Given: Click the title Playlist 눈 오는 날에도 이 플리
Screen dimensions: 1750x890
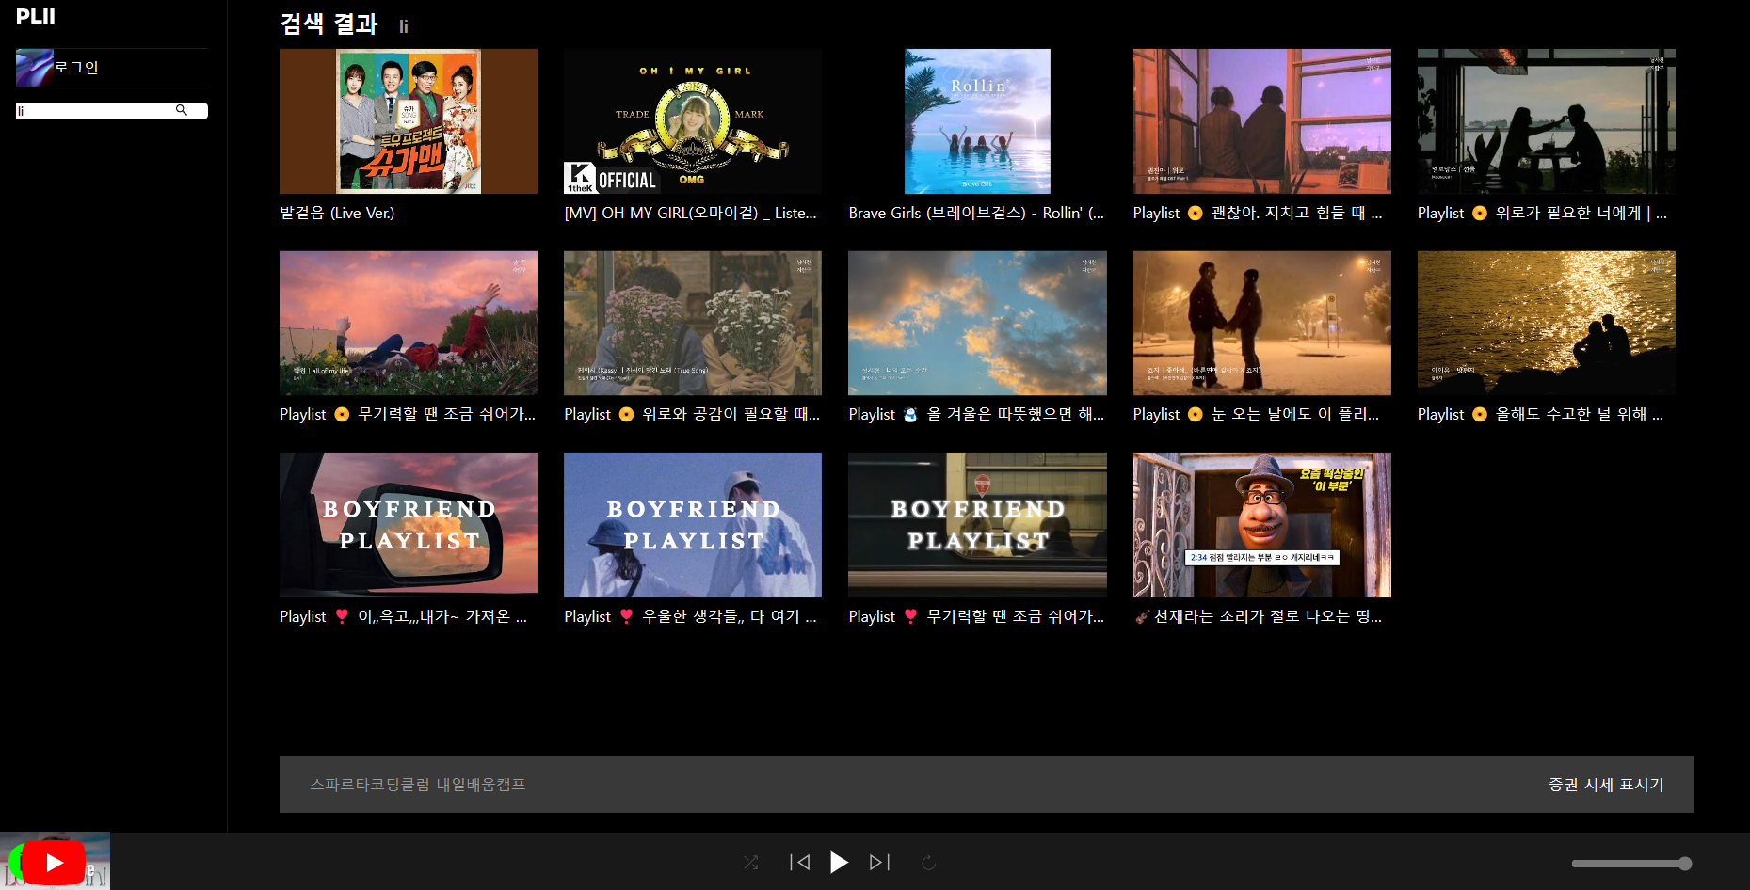Looking at the screenshot, I should [1256, 414].
